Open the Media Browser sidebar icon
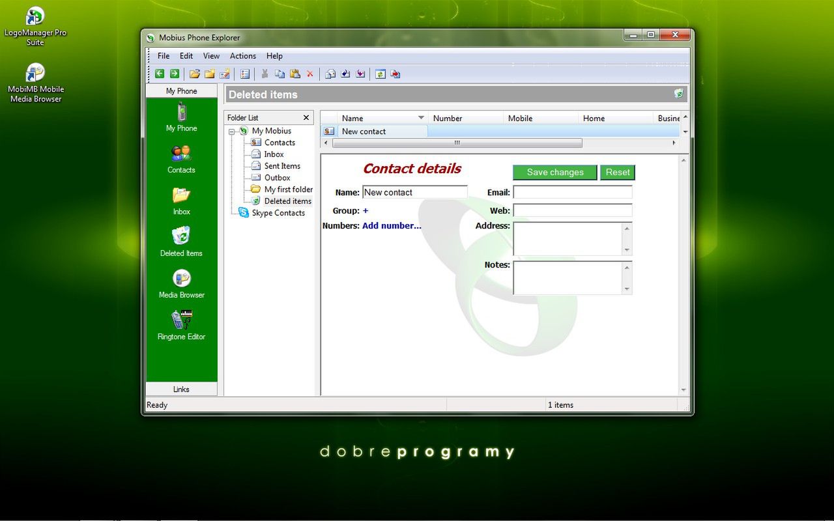Screen dimensions: 834x521 pyautogui.click(x=181, y=283)
